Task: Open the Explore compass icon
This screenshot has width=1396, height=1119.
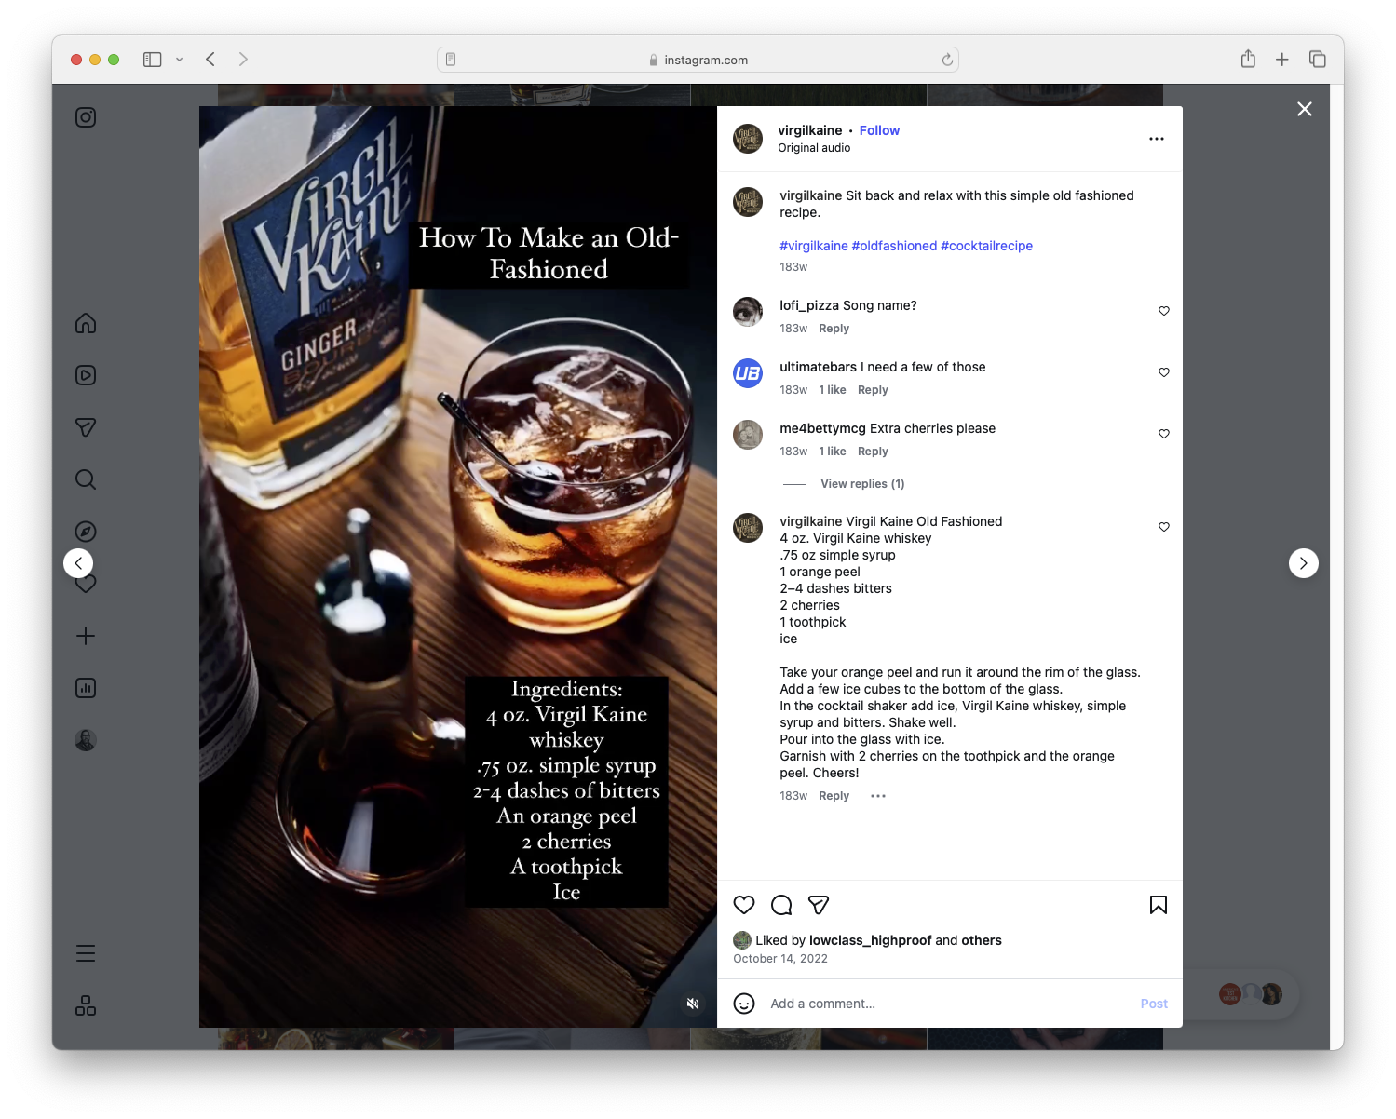Action: tap(85, 531)
